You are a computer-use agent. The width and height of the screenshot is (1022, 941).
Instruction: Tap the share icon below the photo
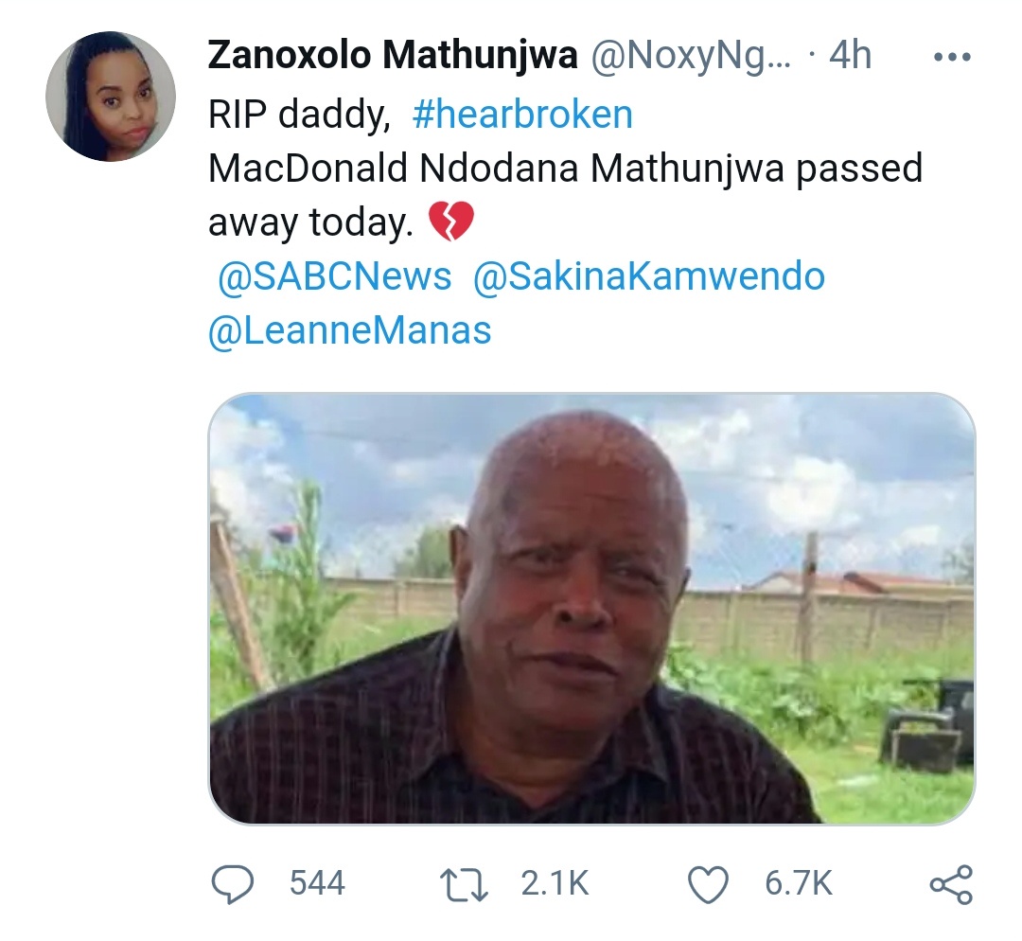[950, 884]
